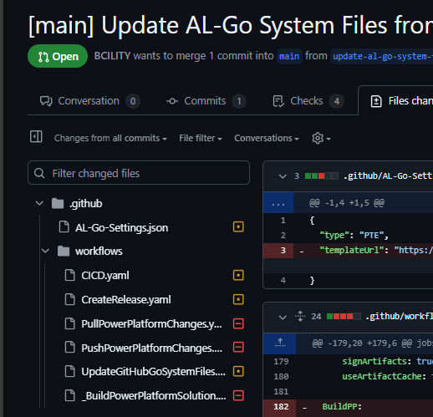Click the removed marker beside PushPowerPlatformChanges
The width and height of the screenshot is (433, 417).
pos(238,347)
